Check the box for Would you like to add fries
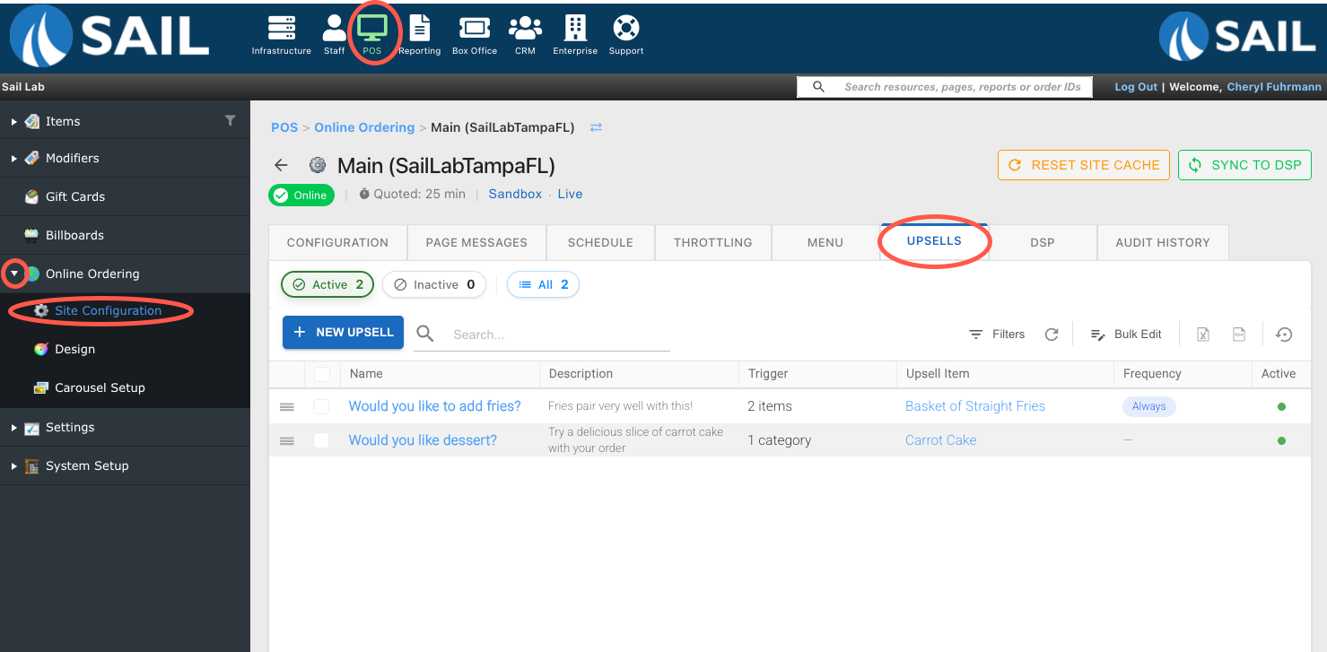 [x=321, y=406]
